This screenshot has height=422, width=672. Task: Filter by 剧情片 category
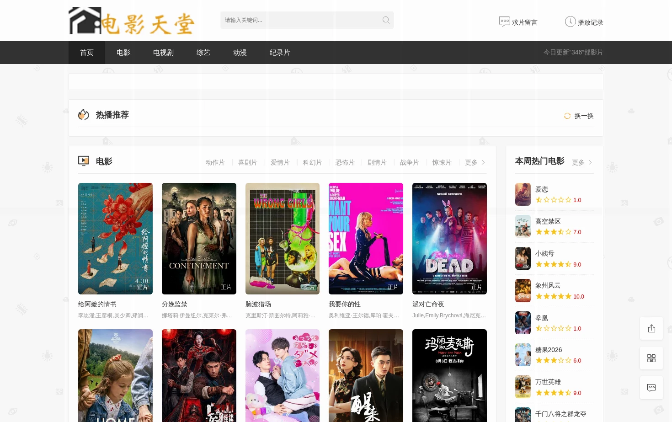(377, 162)
